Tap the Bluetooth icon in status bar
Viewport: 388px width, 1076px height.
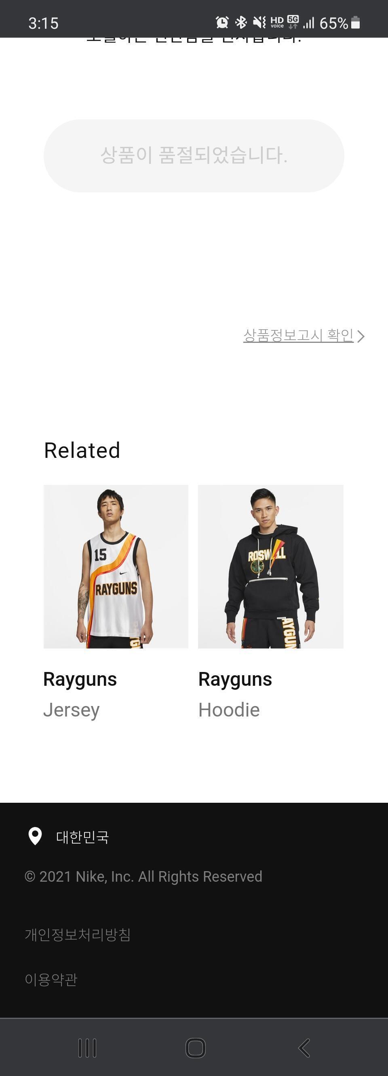[x=241, y=23]
